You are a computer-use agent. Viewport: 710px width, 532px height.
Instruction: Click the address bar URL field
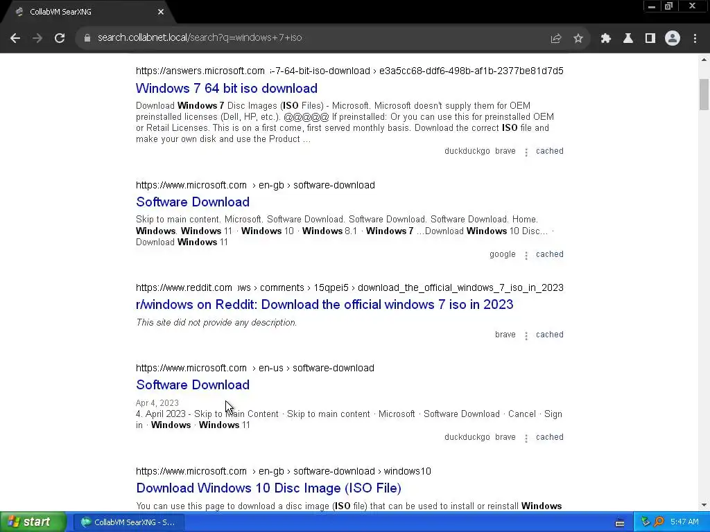[x=313, y=38]
